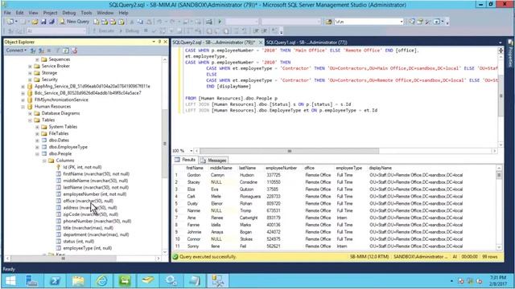Collapse the Tables folder
The height and width of the screenshot is (289, 515).
[x=31, y=120]
